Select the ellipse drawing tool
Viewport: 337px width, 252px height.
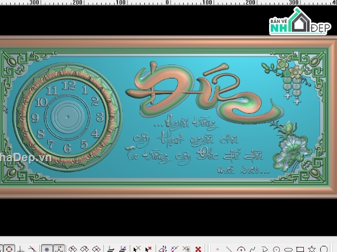point(288,250)
